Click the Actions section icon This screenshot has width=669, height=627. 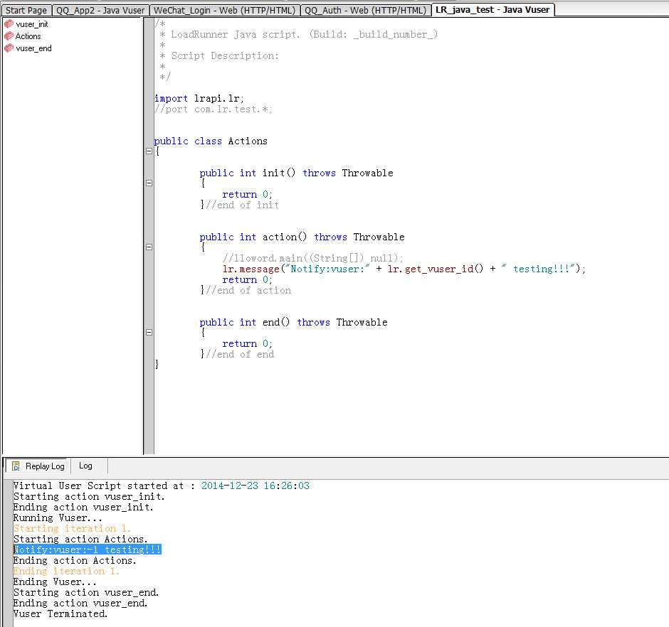[x=9, y=36]
